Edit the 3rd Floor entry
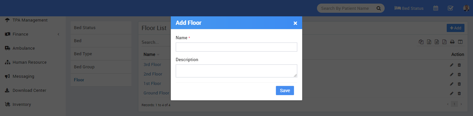This screenshot has height=116, width=473. (x=451, y=65)
